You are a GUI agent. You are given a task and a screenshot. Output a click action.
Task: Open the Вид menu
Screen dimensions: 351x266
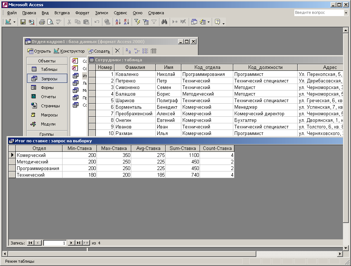(x=45, y=13)
